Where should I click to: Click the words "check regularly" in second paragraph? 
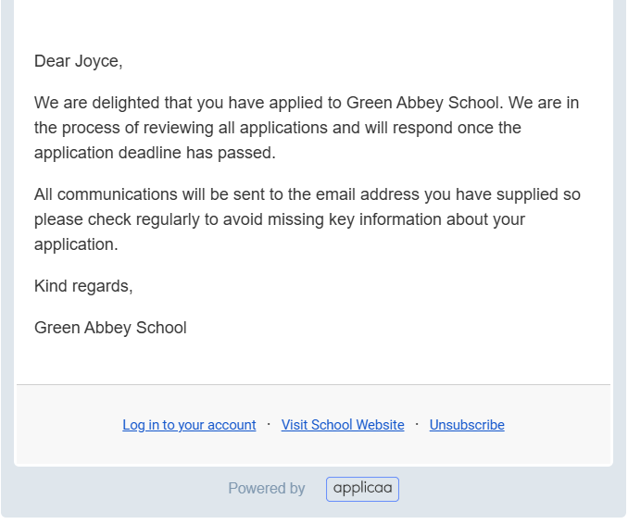138,219
